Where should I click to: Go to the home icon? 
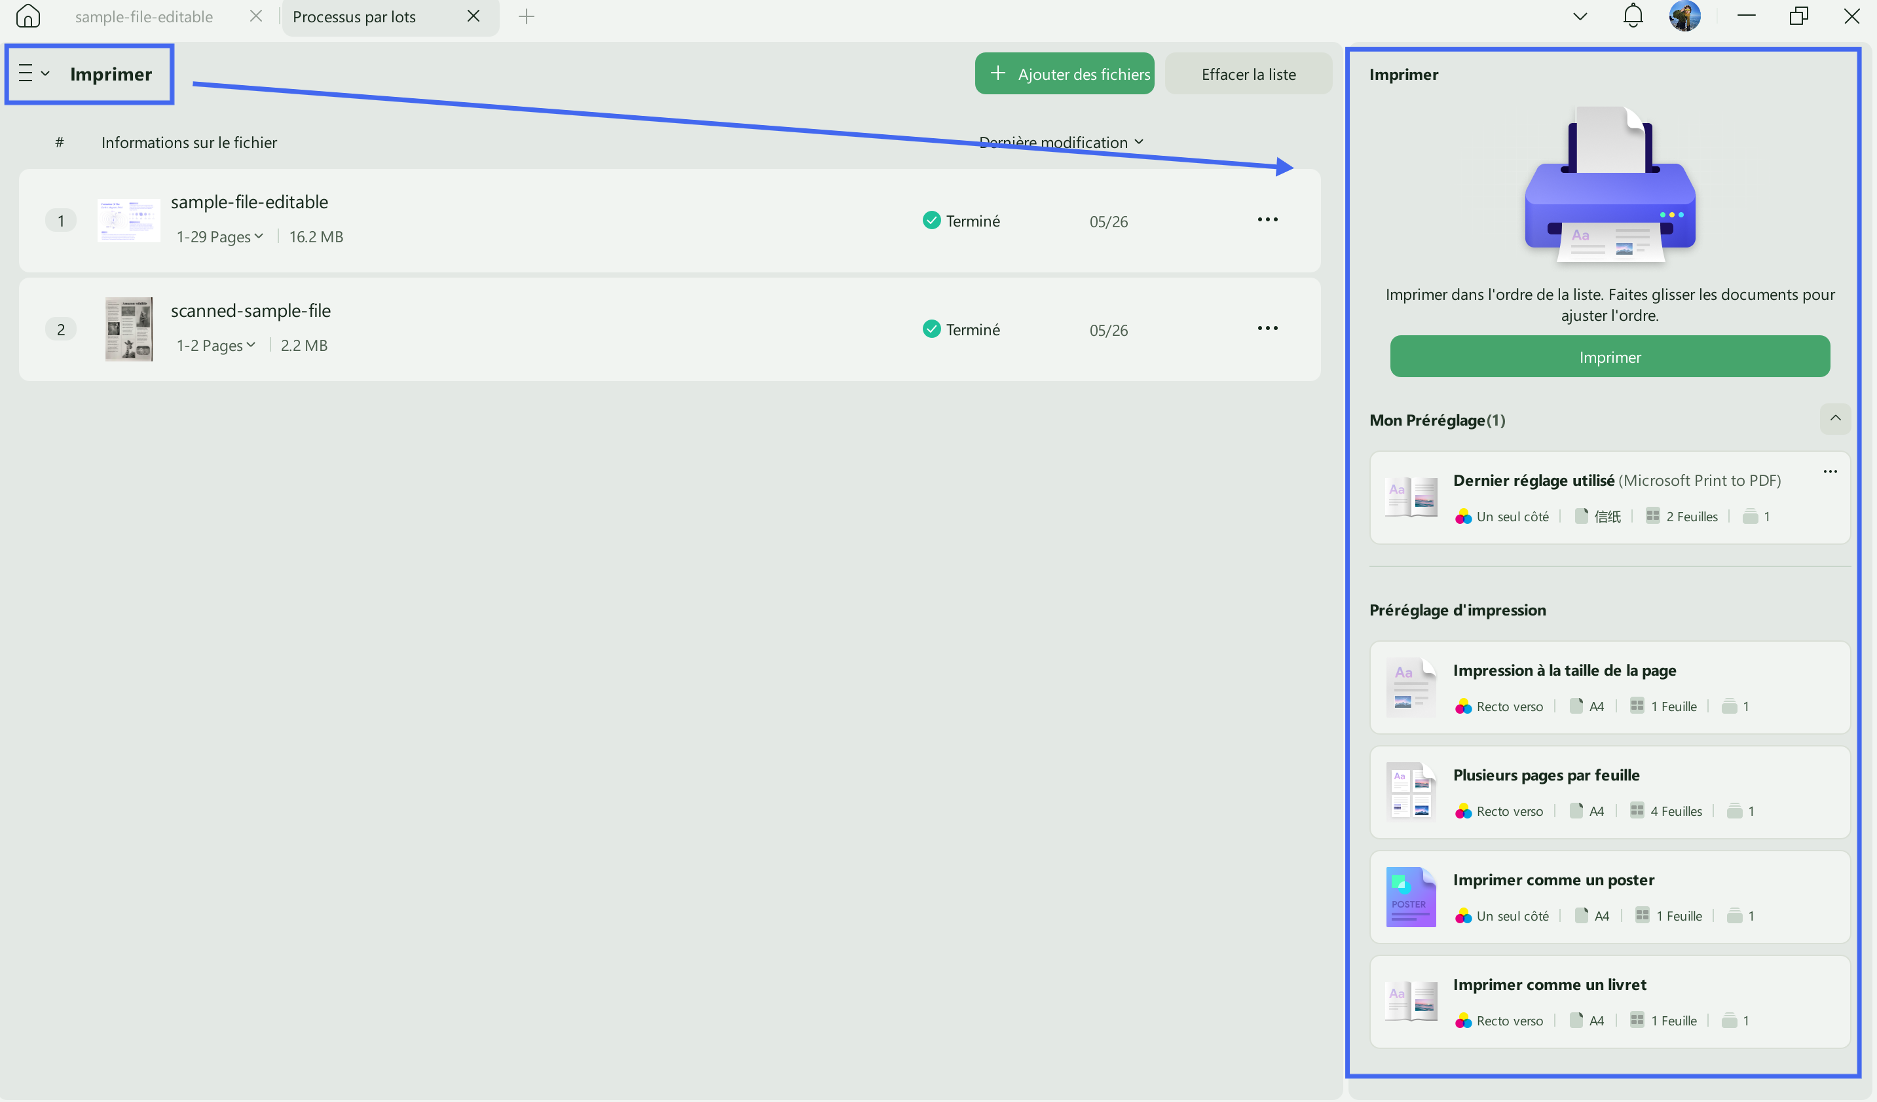point(28,16)
